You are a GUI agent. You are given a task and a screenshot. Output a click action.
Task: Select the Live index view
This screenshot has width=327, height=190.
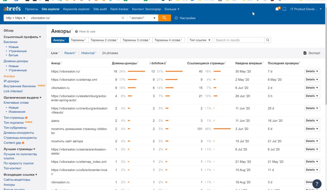pos(54,53)
